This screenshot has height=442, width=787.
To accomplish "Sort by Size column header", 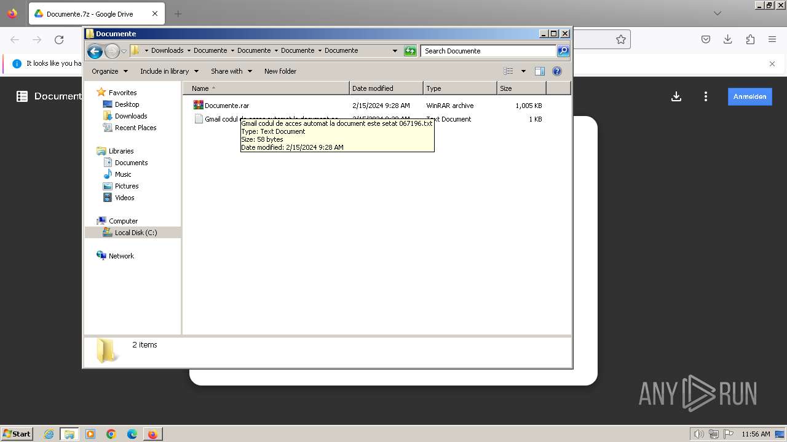I will [x=521, y=88].
